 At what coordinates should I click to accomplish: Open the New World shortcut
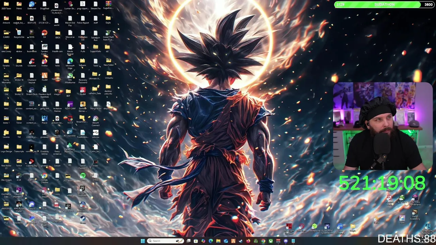[x=68, y=208]
